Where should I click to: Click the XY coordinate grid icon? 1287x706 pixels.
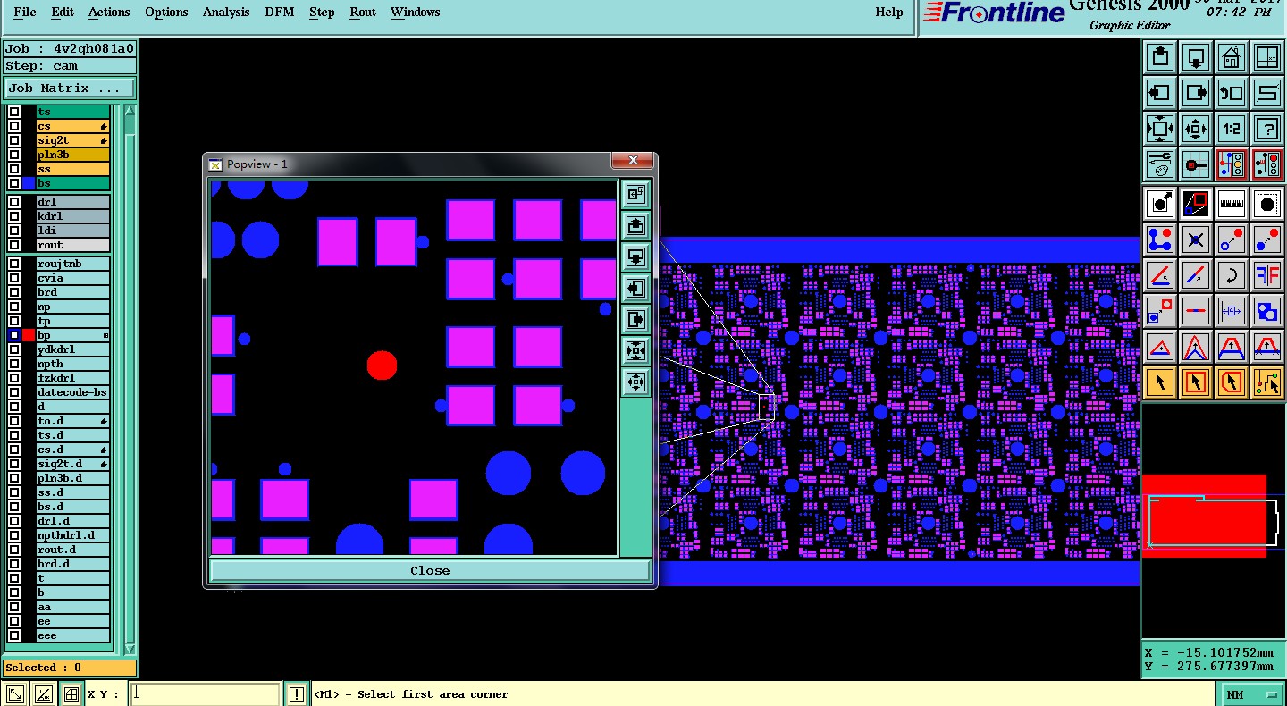(1267, 57)
